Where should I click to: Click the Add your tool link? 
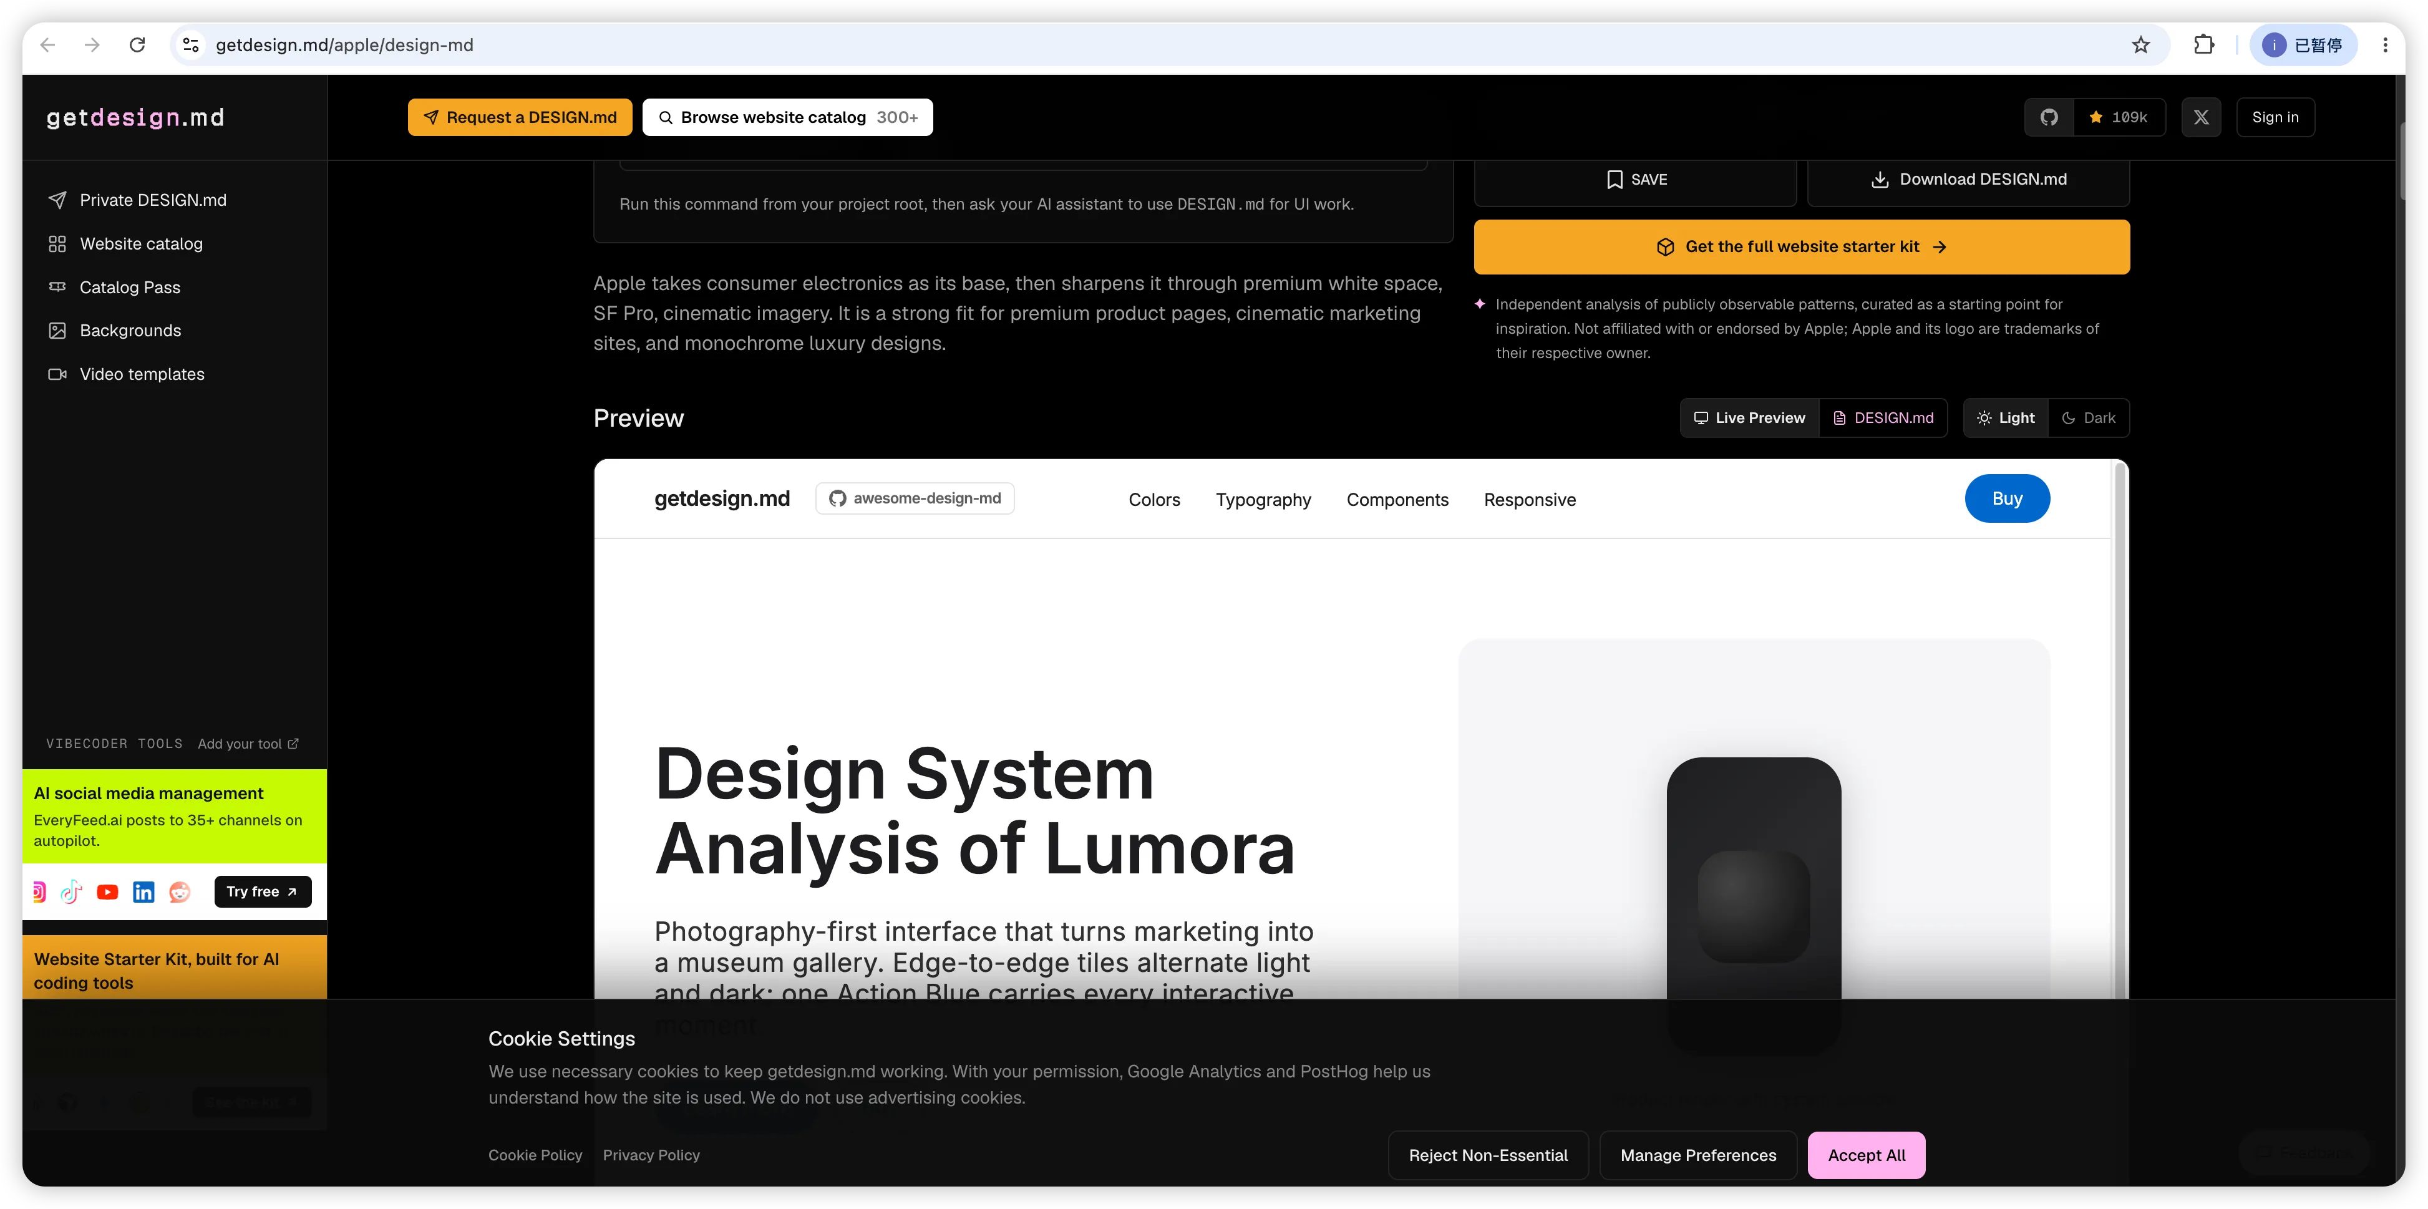248,744
